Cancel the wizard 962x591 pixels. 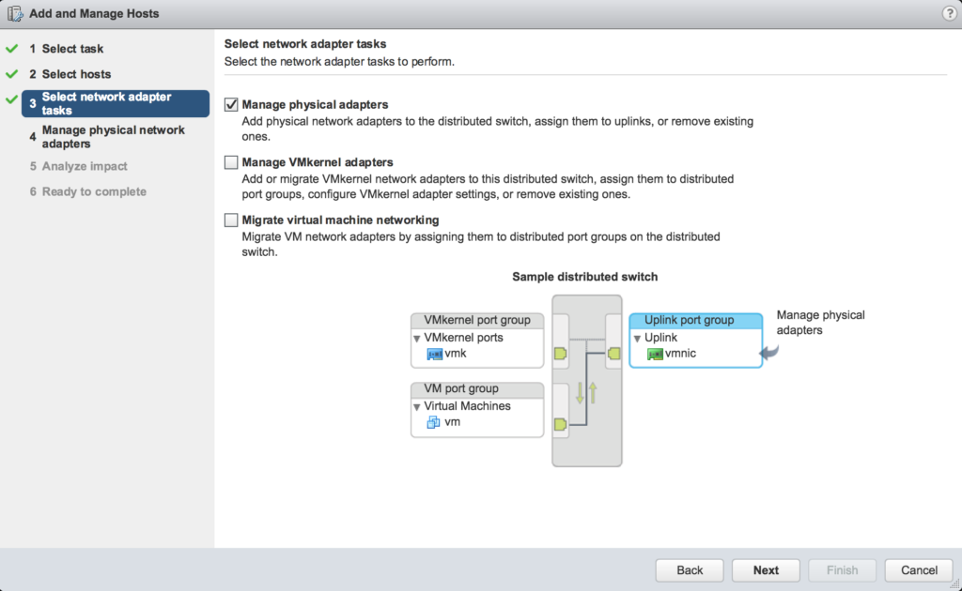coord(919,570)
